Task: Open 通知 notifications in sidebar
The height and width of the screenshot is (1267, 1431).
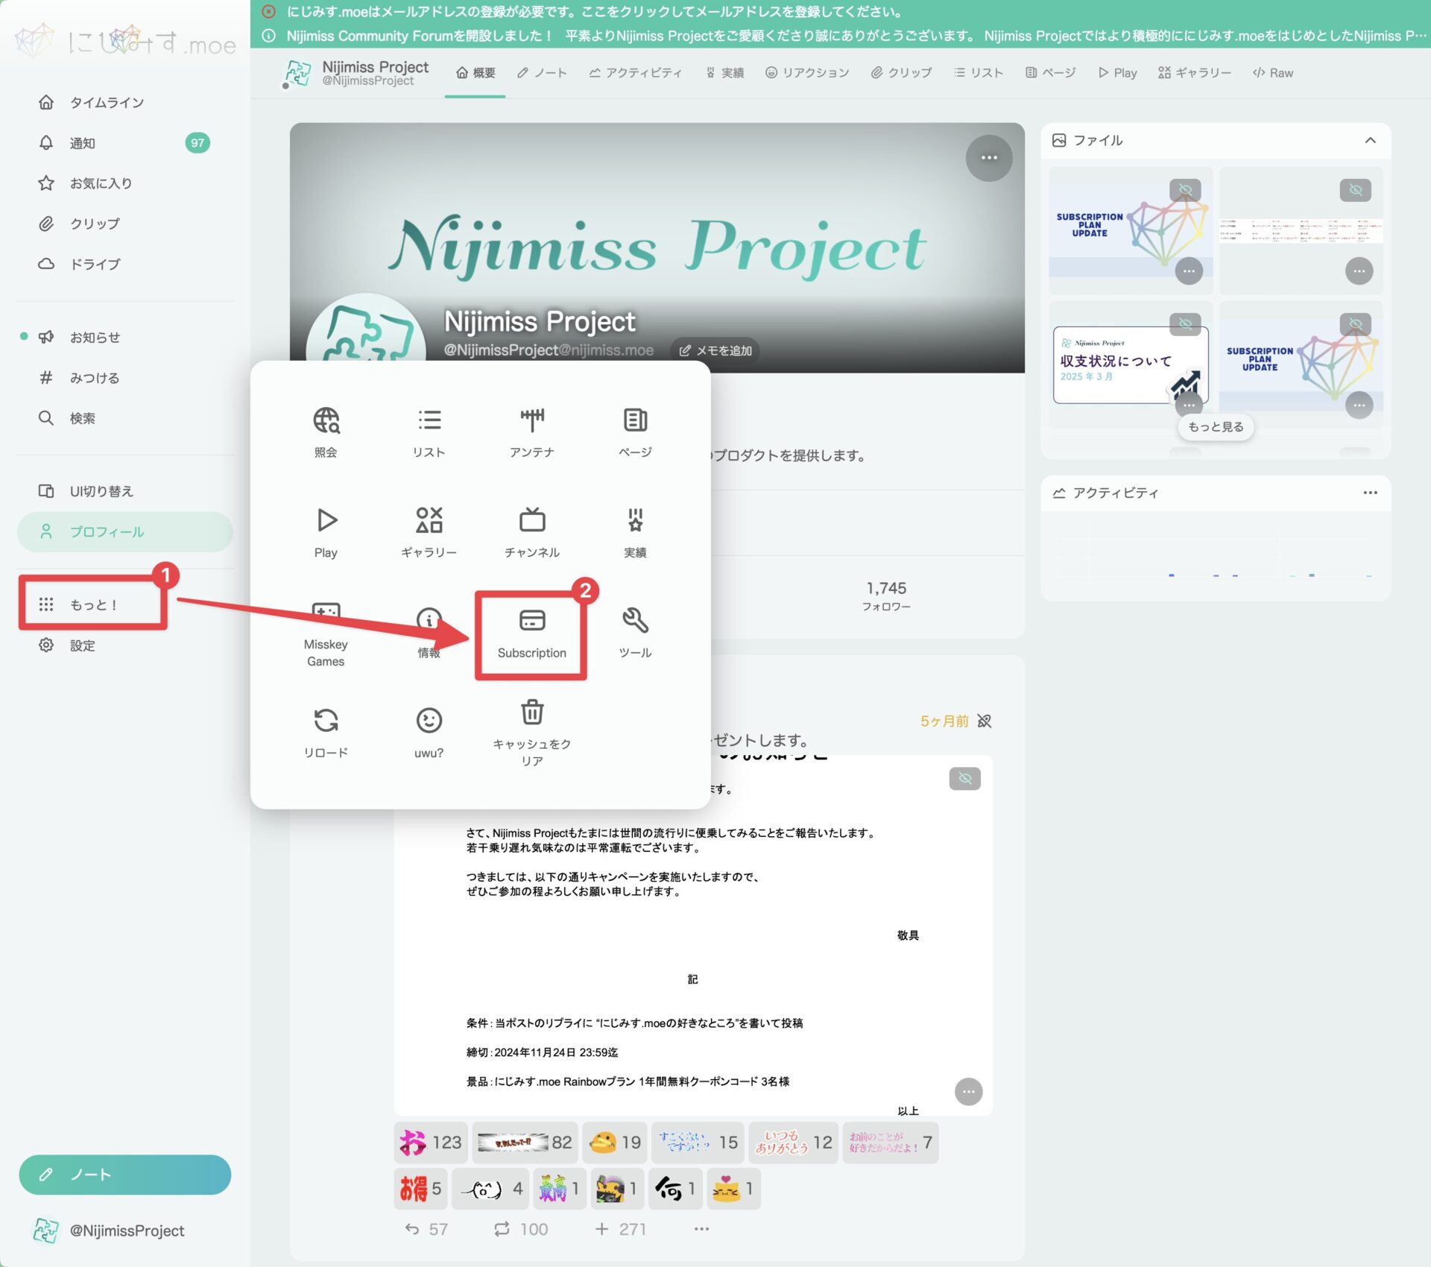Action: pyautogui.click(x=124, y=142)
